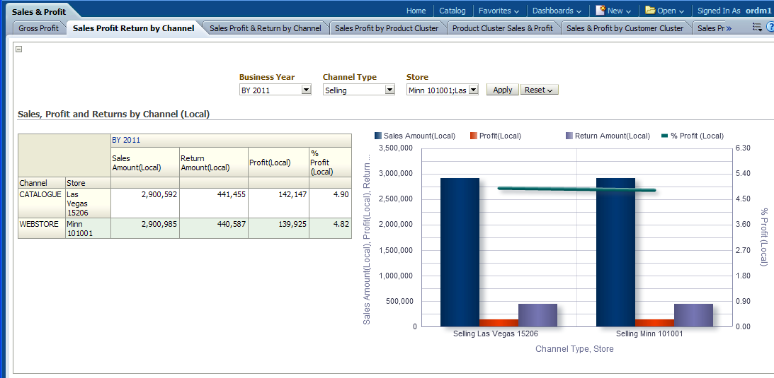Click the % Profit (Local) column header
774x378 pixels.
tap(330, 163)
